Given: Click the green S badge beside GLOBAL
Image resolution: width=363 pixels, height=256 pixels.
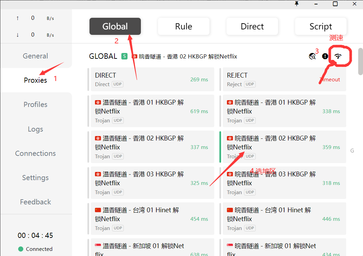Looking at the screenshot, I should [124, 56].
